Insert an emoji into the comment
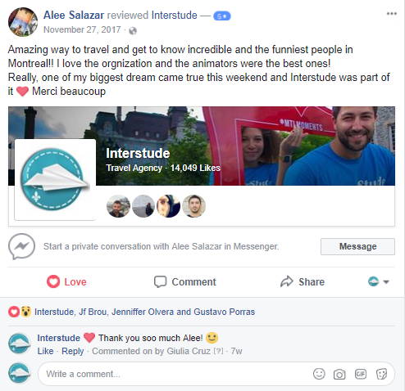 [319, 374]
